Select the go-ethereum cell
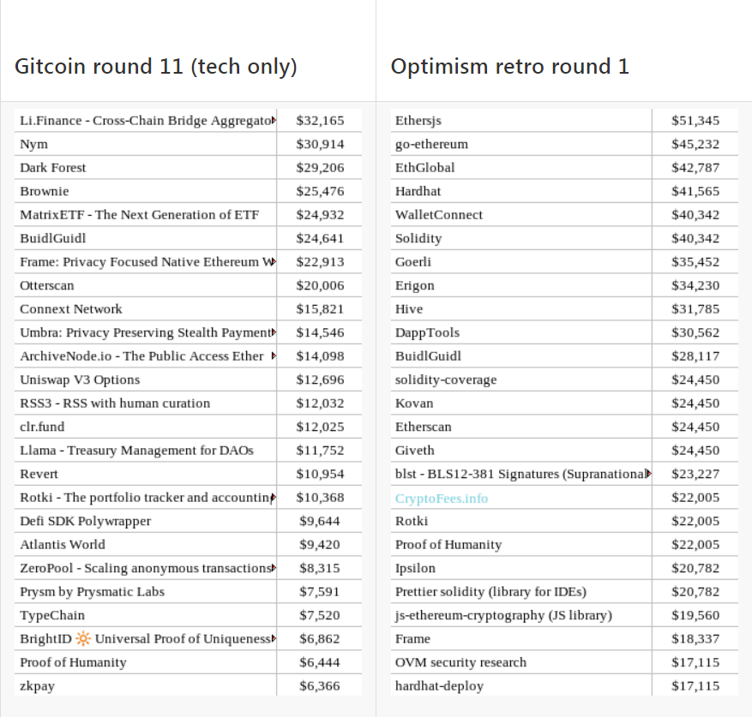The height and width of the screenshot is (717, 752). (521, 144)
